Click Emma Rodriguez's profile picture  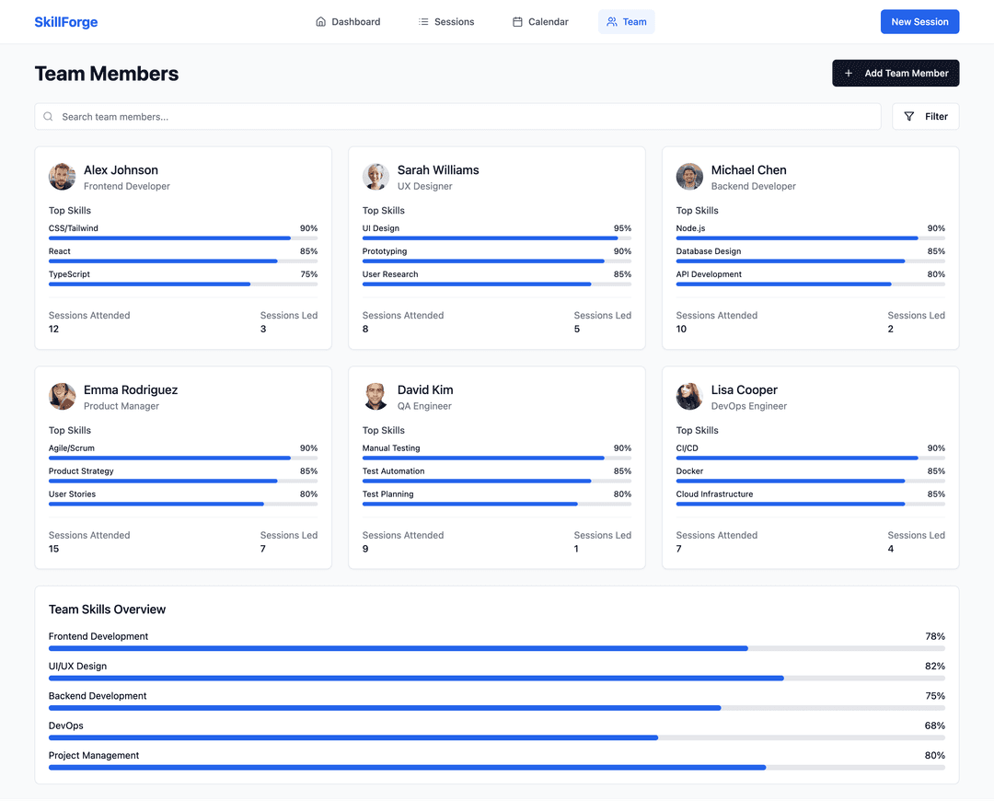63,397
